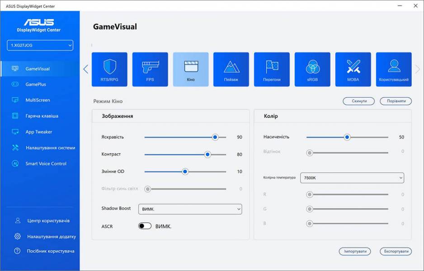Click the Центр користувачів person icon

click(x=18, y=220)
